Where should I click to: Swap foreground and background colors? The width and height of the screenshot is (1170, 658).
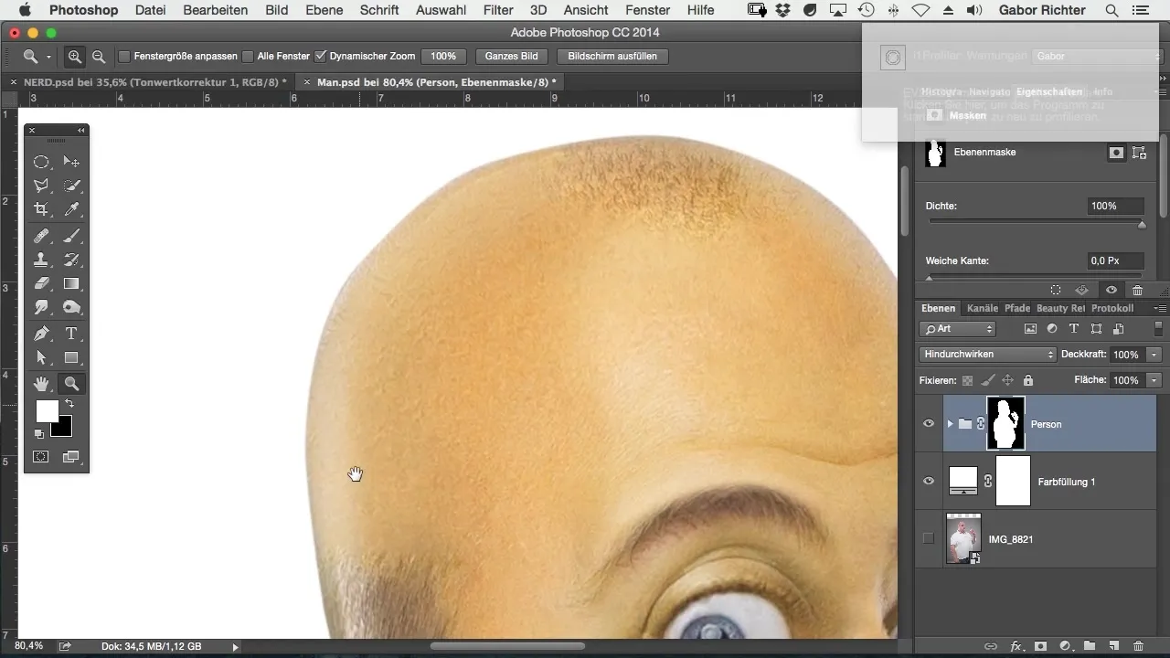(x=69, y=403)
